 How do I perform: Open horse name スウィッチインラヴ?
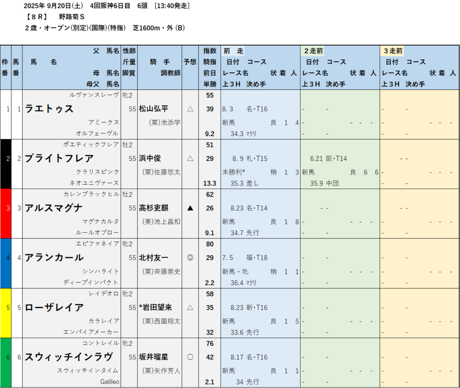click(69, 357)
